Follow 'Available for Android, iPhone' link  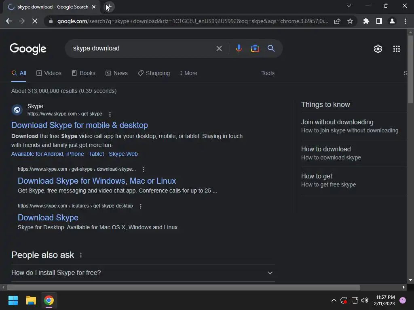coord(48,154)
